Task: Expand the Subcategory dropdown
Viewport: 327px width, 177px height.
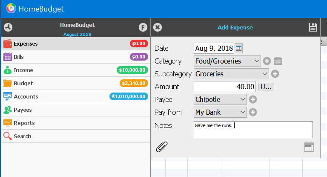Action: [231, 74]
